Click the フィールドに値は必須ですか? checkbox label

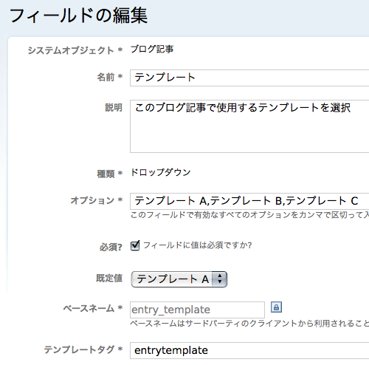[198, 245]
